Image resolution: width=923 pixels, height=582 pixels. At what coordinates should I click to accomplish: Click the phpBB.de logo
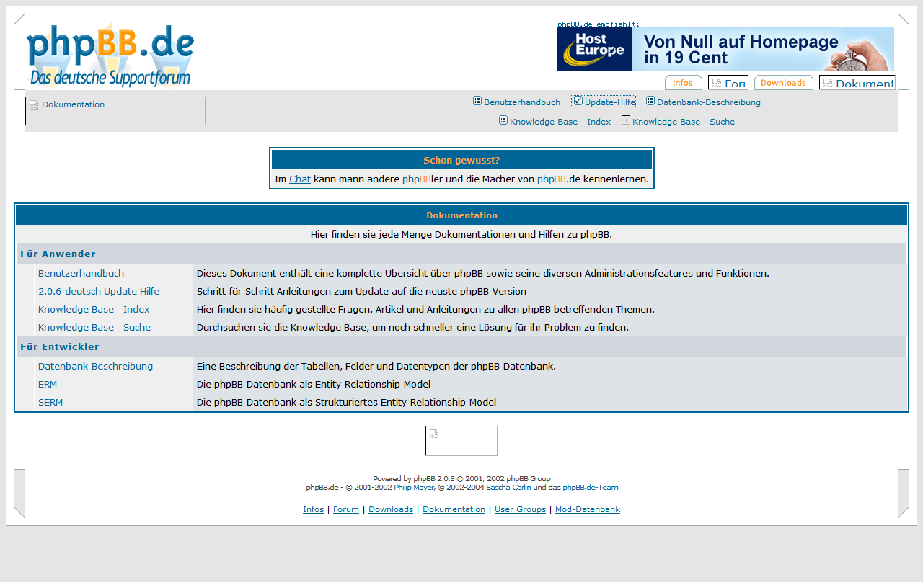tap(110, 55)
